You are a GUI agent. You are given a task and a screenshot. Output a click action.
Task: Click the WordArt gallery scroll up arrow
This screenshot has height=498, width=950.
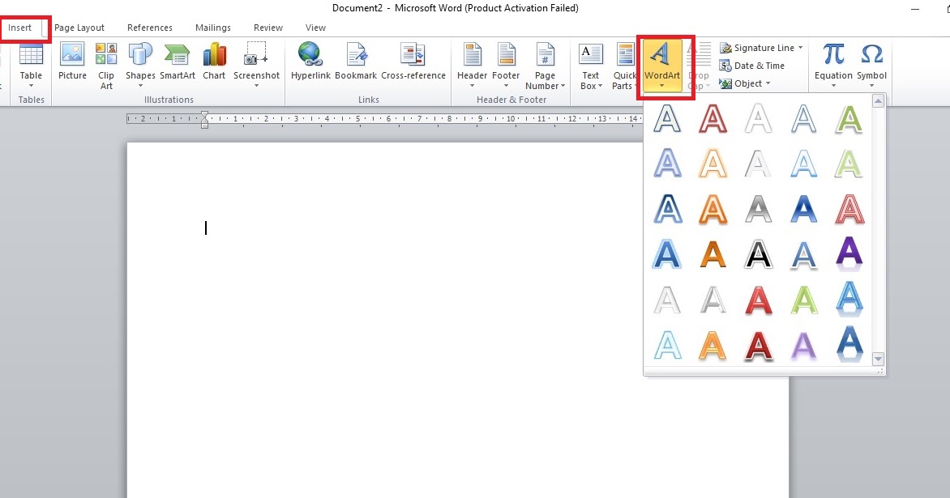[878, 102]
